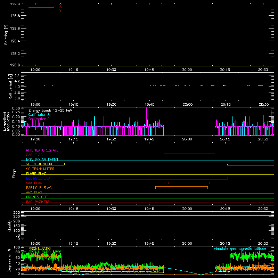
Task: Click the Normalized modulation axis title
Action: click(x=7, y=121)
